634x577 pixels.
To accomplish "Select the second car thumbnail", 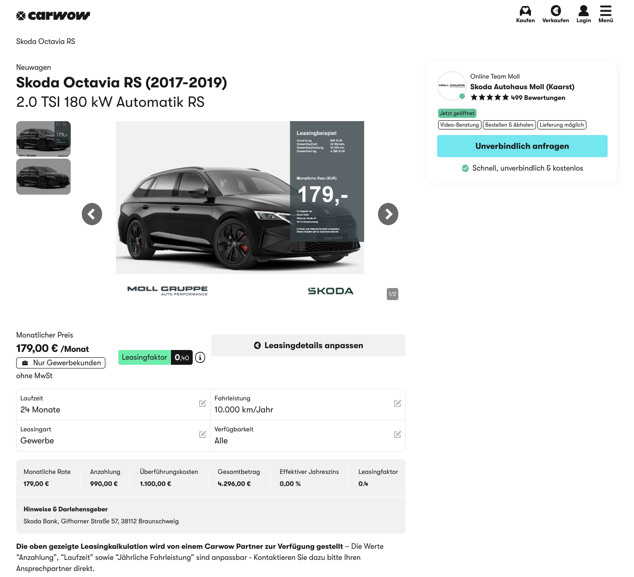I will coord(43,177).
